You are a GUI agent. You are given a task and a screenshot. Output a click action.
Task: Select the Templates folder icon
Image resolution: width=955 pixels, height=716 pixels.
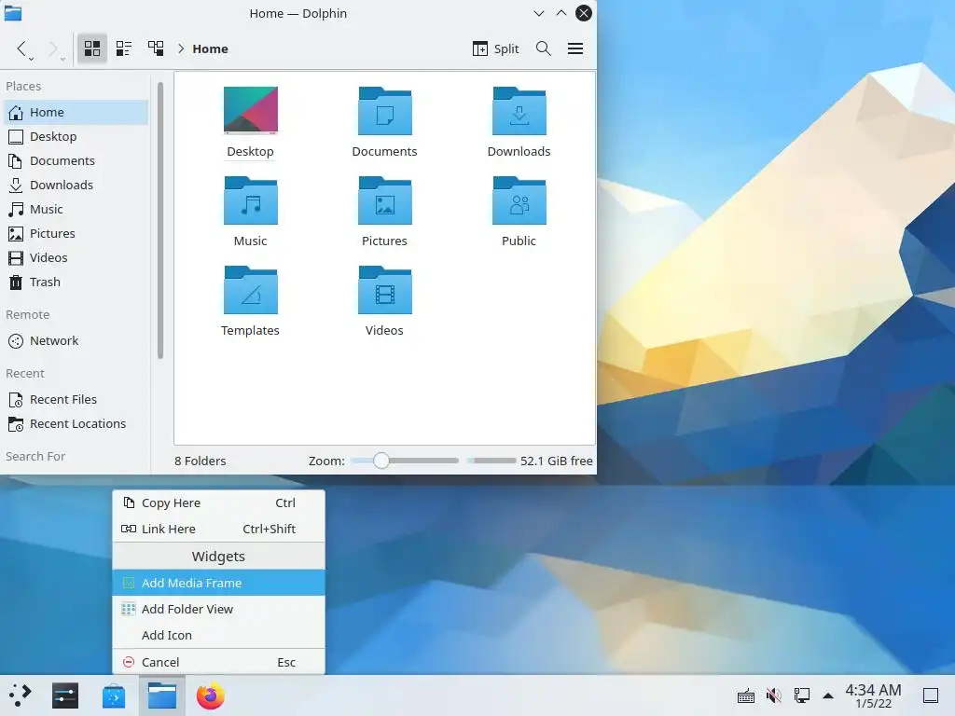tap(250, 289)
